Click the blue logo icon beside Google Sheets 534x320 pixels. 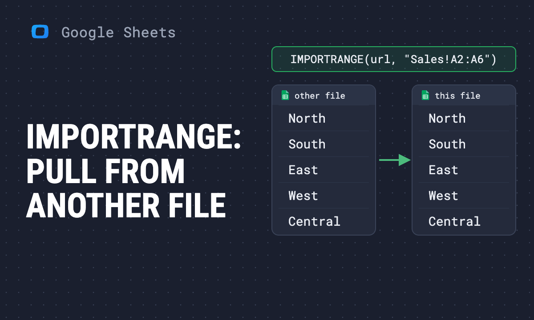coord(40,32)
